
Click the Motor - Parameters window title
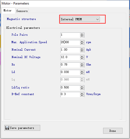(15, 3)
